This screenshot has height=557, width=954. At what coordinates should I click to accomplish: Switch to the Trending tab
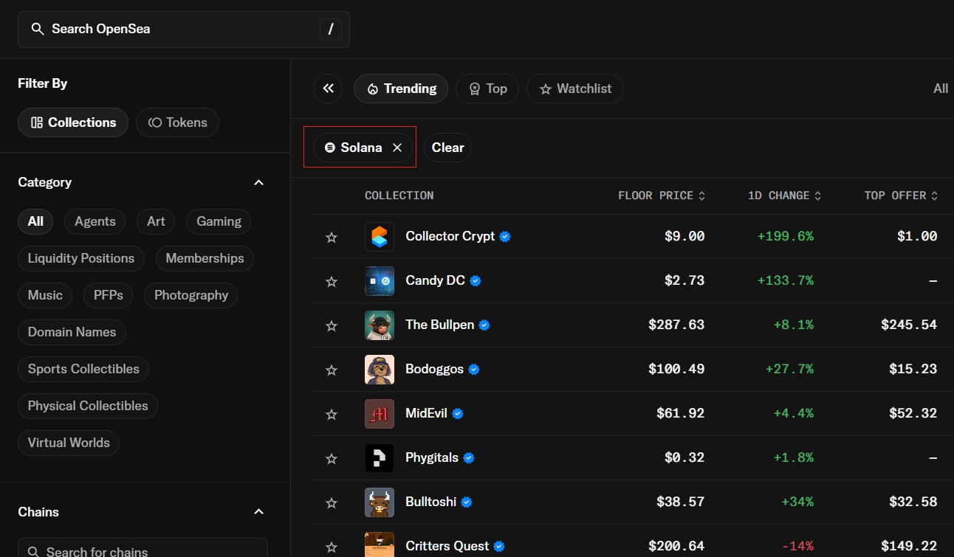pos(401,89)
